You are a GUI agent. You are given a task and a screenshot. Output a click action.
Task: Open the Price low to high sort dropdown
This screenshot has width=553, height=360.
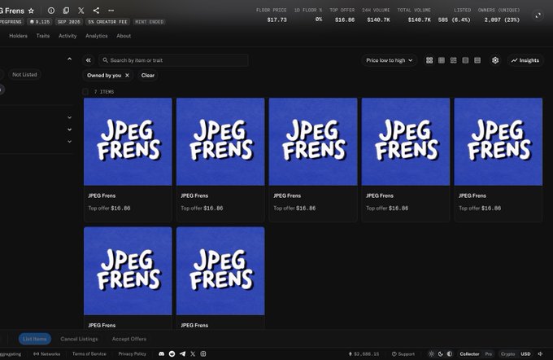click(x=389, y=60)
